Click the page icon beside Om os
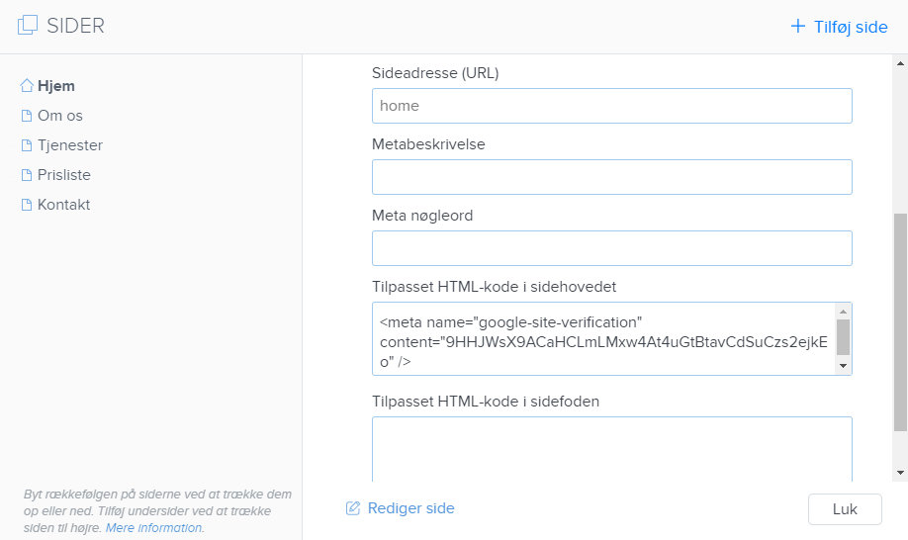908x540 pixels. 27,116
